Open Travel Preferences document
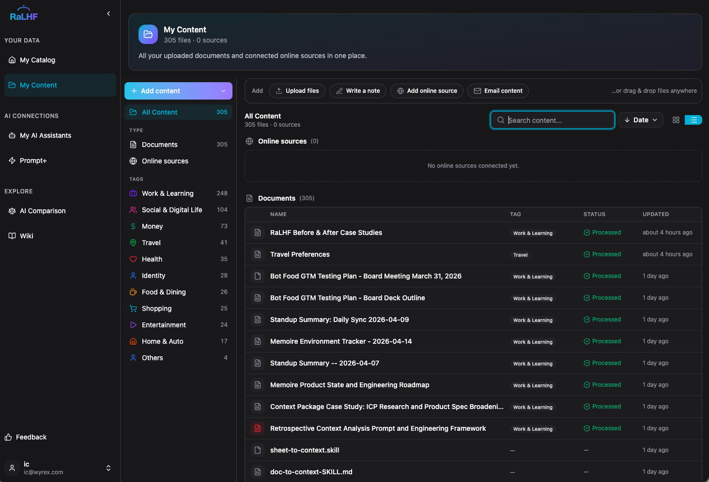This screenshot has height=482, width=709. [300, 254]
